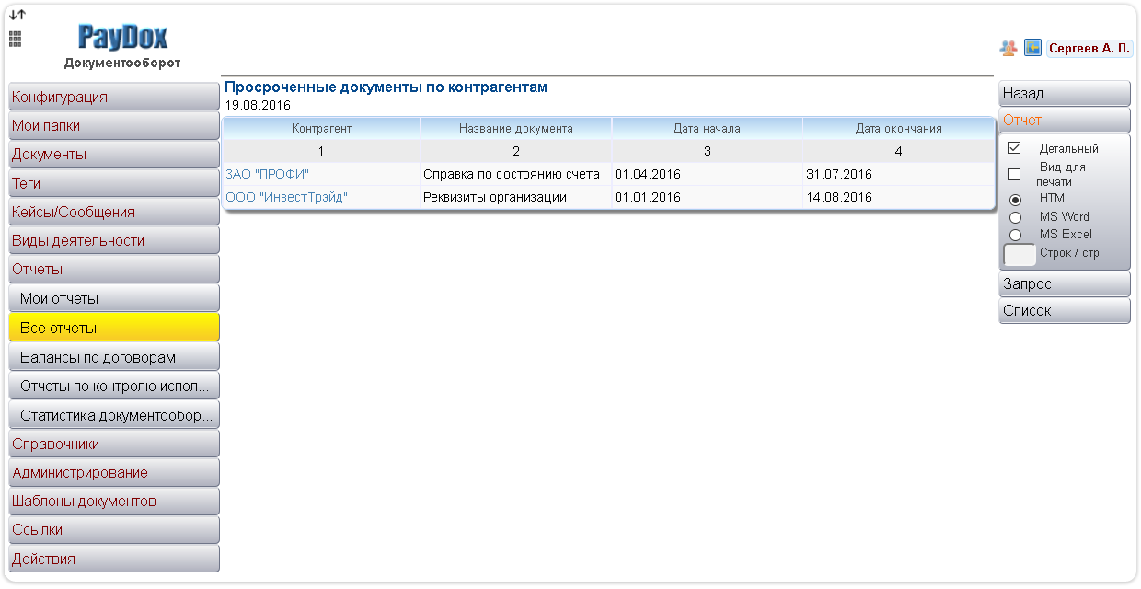1141x589 pixels.
Task: Select Балансы по договорам menu item
Action: click(x=113, y=357)
